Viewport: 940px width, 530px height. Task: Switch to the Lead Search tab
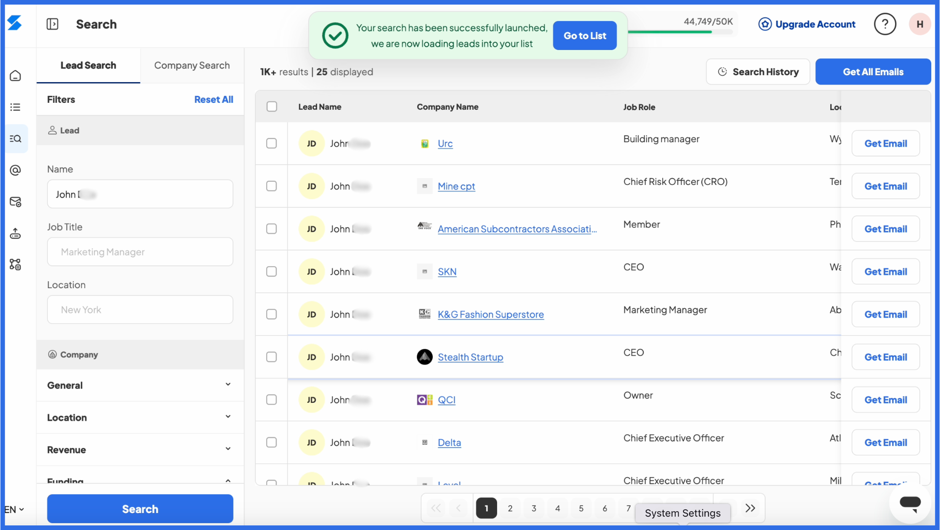coord(88,65)
